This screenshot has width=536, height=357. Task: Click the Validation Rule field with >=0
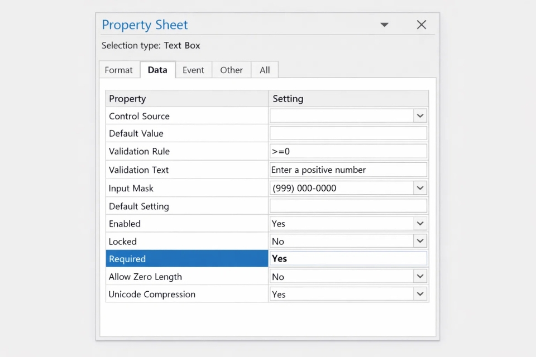348,151
